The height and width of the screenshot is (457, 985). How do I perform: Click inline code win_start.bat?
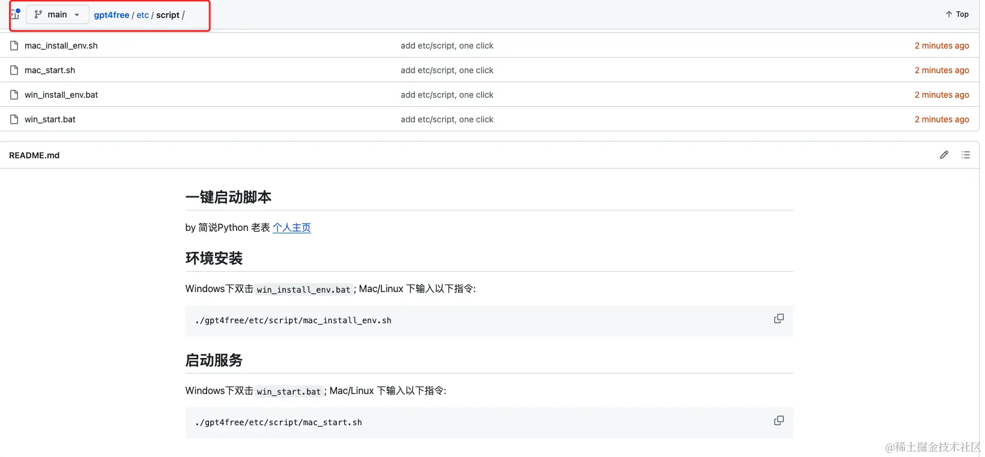(x=289, y=391)
